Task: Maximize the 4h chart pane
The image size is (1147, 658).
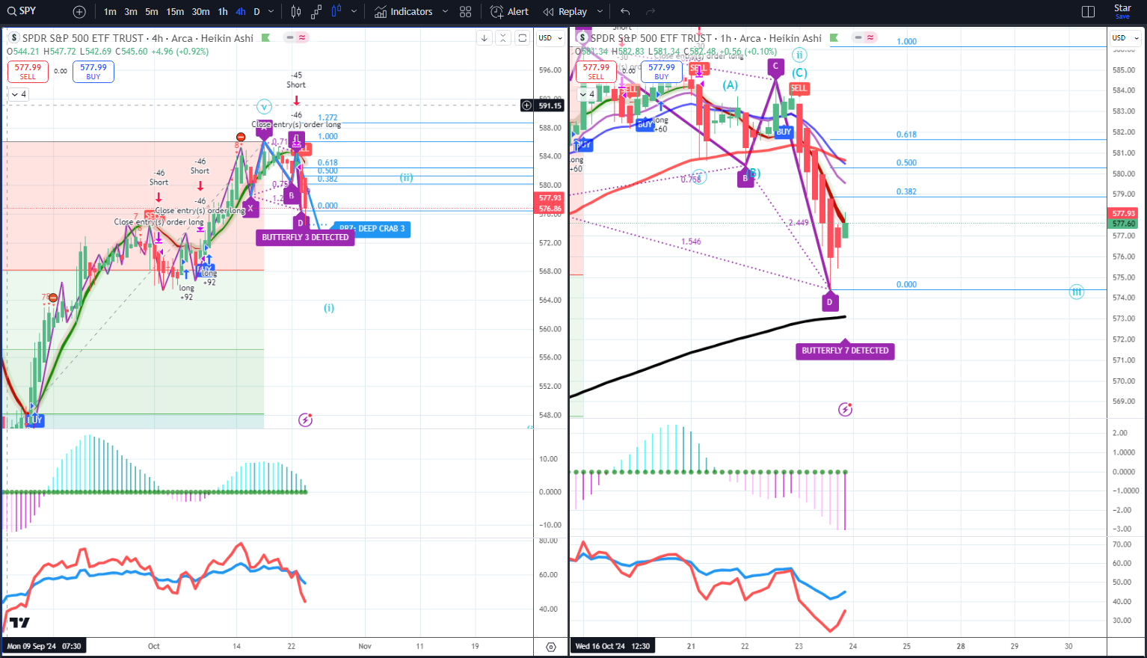Action: coord(522,38)
